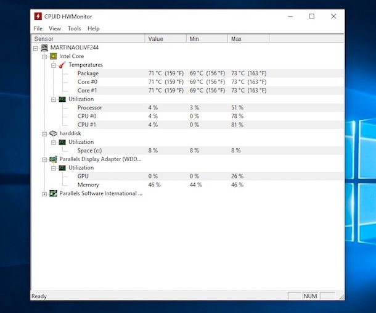Collapse the harddisk Utilization node
Screen dimensions: 376x313
coord(54,143)
